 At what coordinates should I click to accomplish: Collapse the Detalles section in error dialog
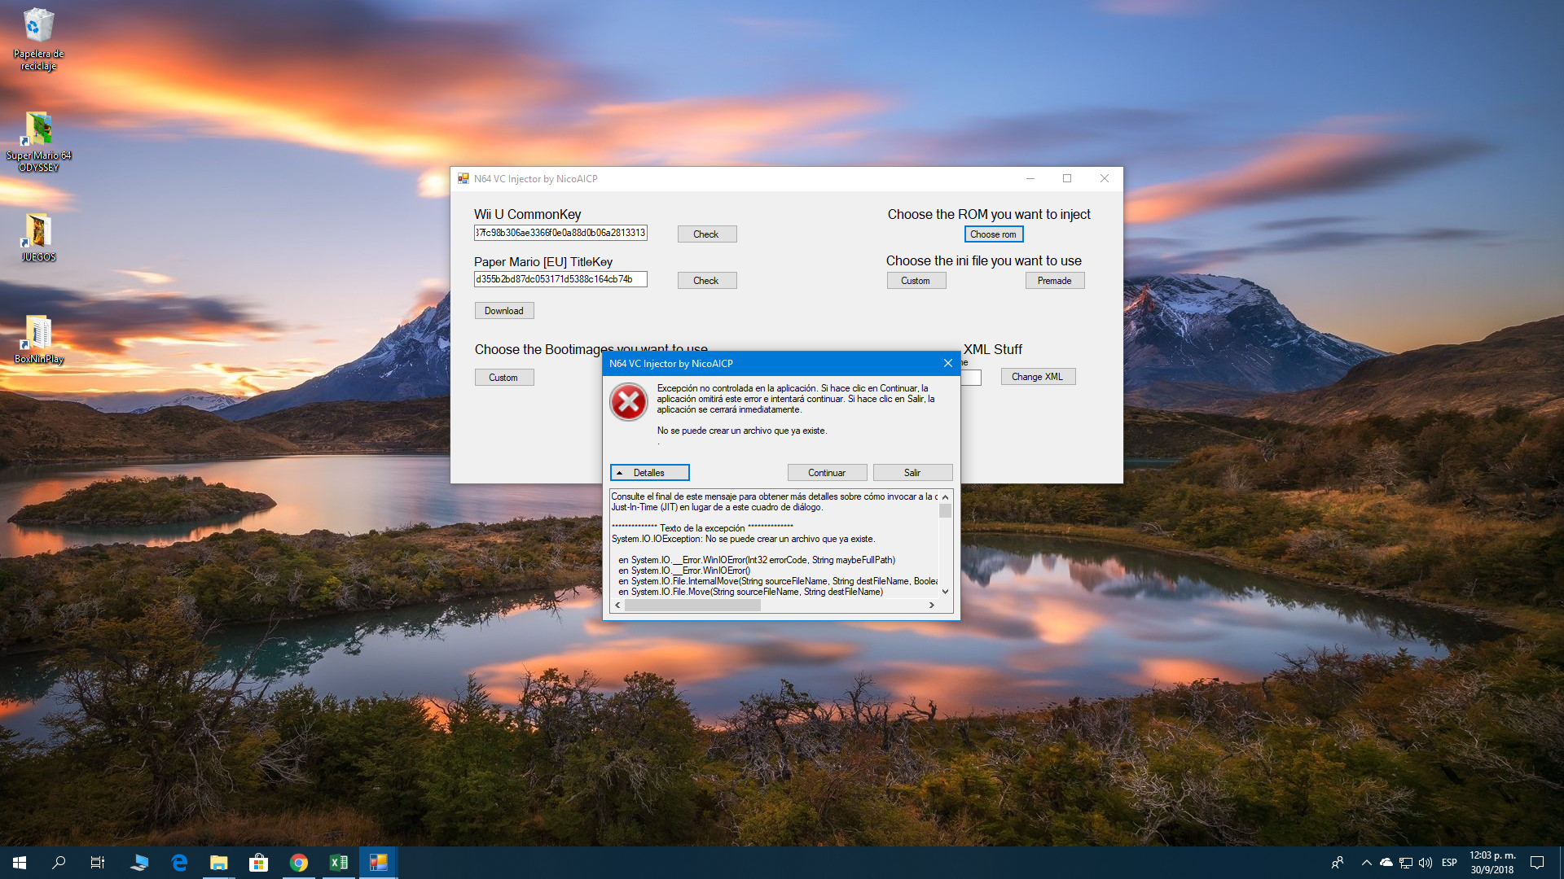coord(649,473)
